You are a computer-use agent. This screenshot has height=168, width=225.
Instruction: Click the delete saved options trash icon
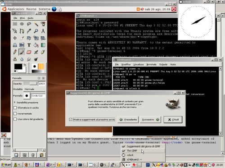click(x=33, y=155)
